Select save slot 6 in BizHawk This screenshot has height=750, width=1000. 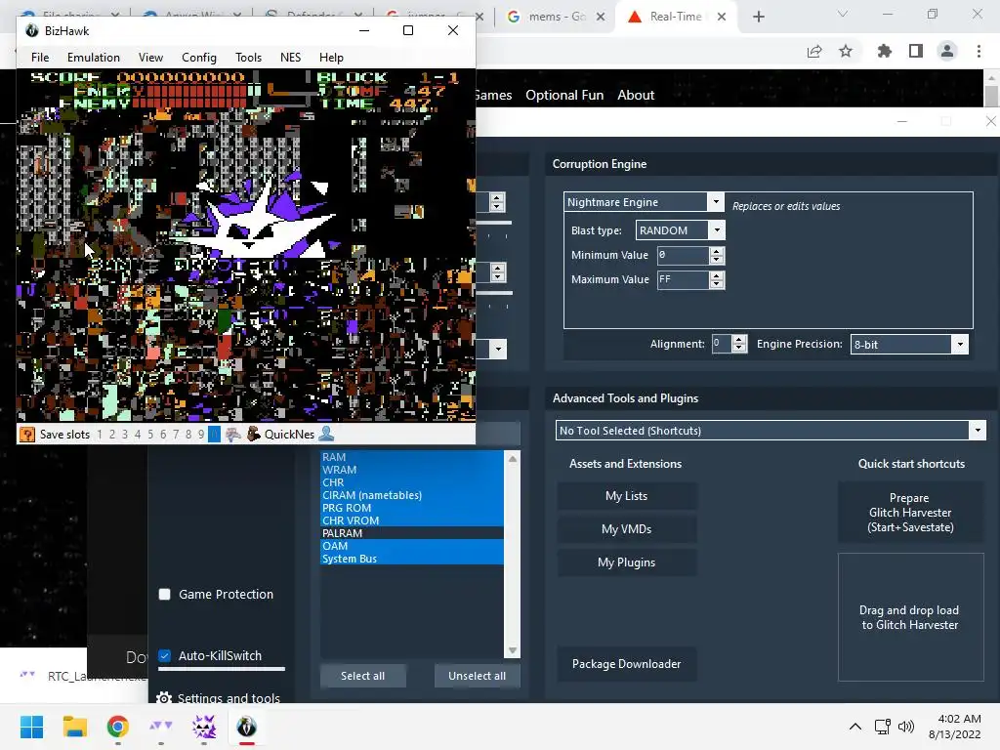(x=163, y=435)
